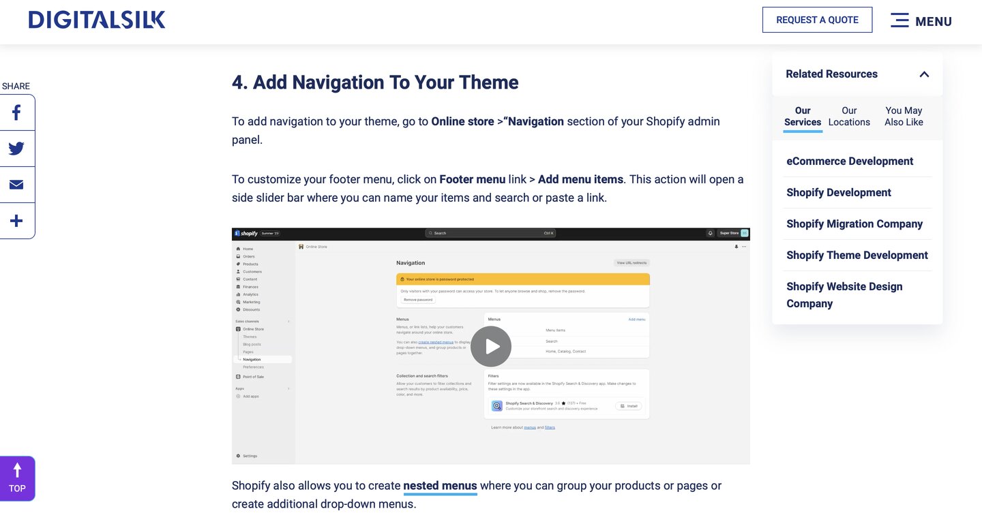The width and height of the screenshot is (982, 526).
Task: Select the Our Services tab
Action: (x=802, y=116)
